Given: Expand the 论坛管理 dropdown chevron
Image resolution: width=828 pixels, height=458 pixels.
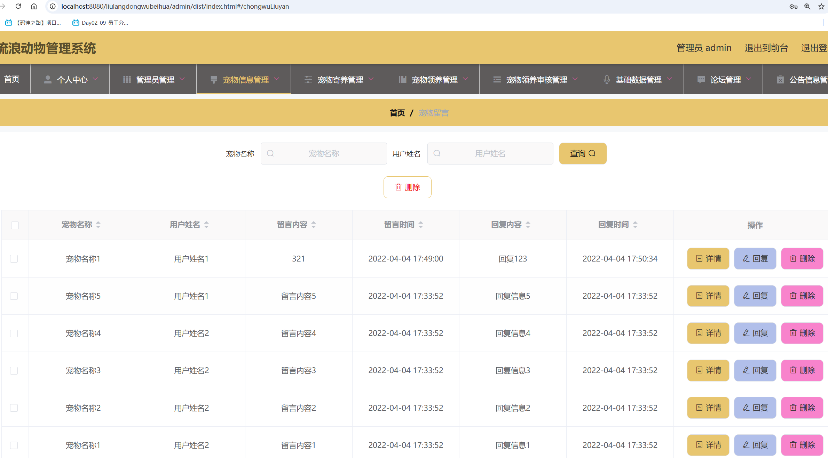Looking at the screenshot, I should 749,79.
